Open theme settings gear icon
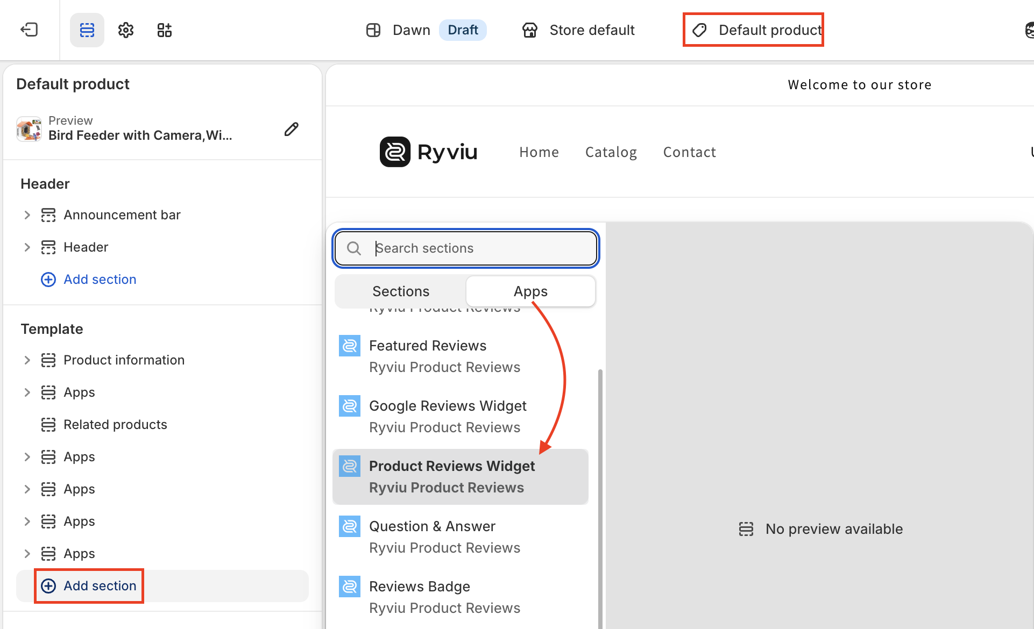 pos(126,30)
